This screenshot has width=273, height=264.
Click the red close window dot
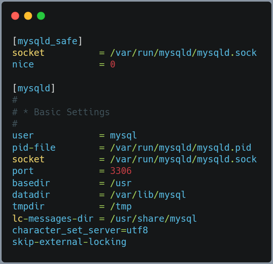pos(15,16)
